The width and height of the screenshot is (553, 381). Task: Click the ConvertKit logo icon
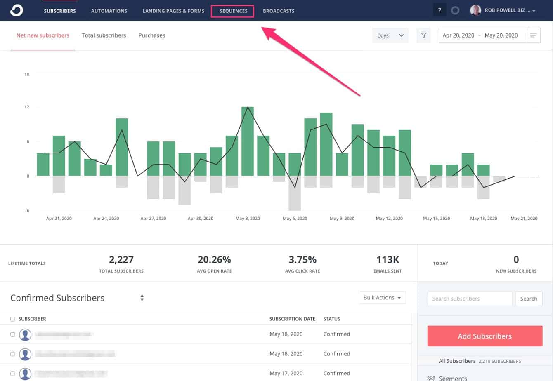pos(17,10)
